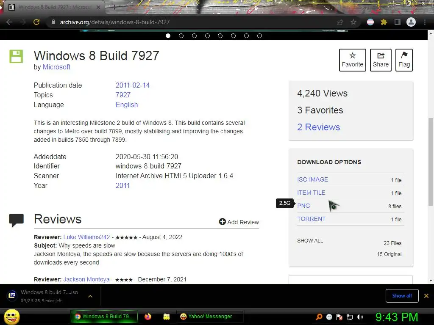Show all 23 files
Image resolution: width=434 pixels, height=325 pixels.
point(310,241)
